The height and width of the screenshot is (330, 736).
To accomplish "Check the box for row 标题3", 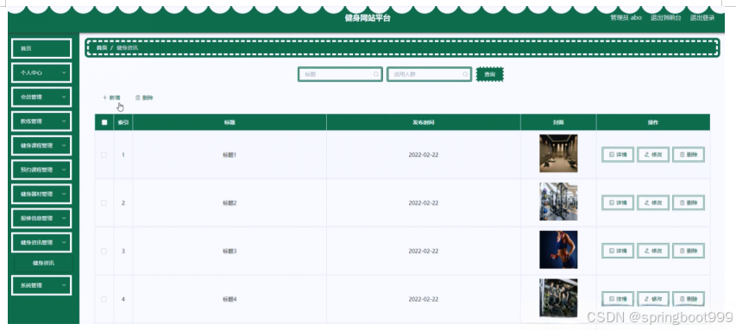I will click(x=104, y=252).
